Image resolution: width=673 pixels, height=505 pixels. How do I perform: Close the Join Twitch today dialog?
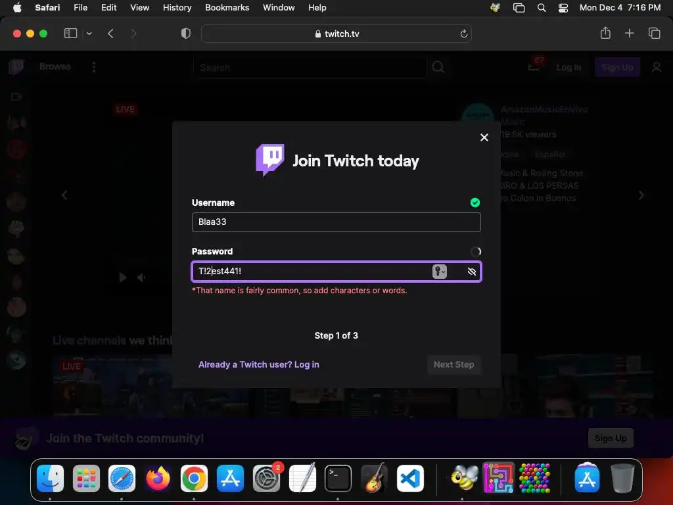point(484,137)
